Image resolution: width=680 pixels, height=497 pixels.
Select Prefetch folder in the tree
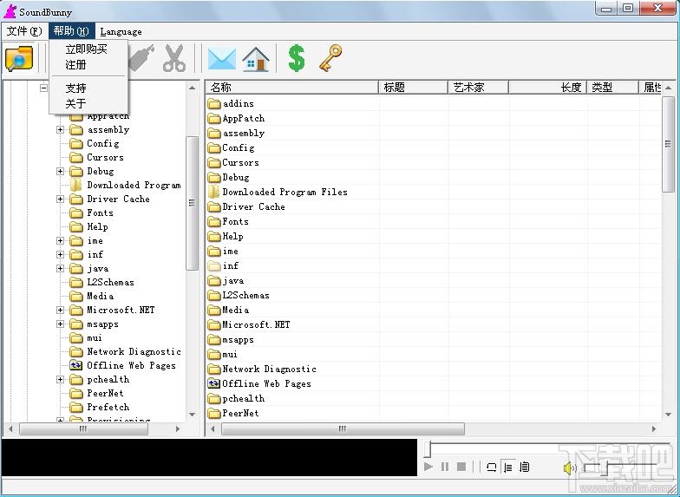tap(108, 408)
